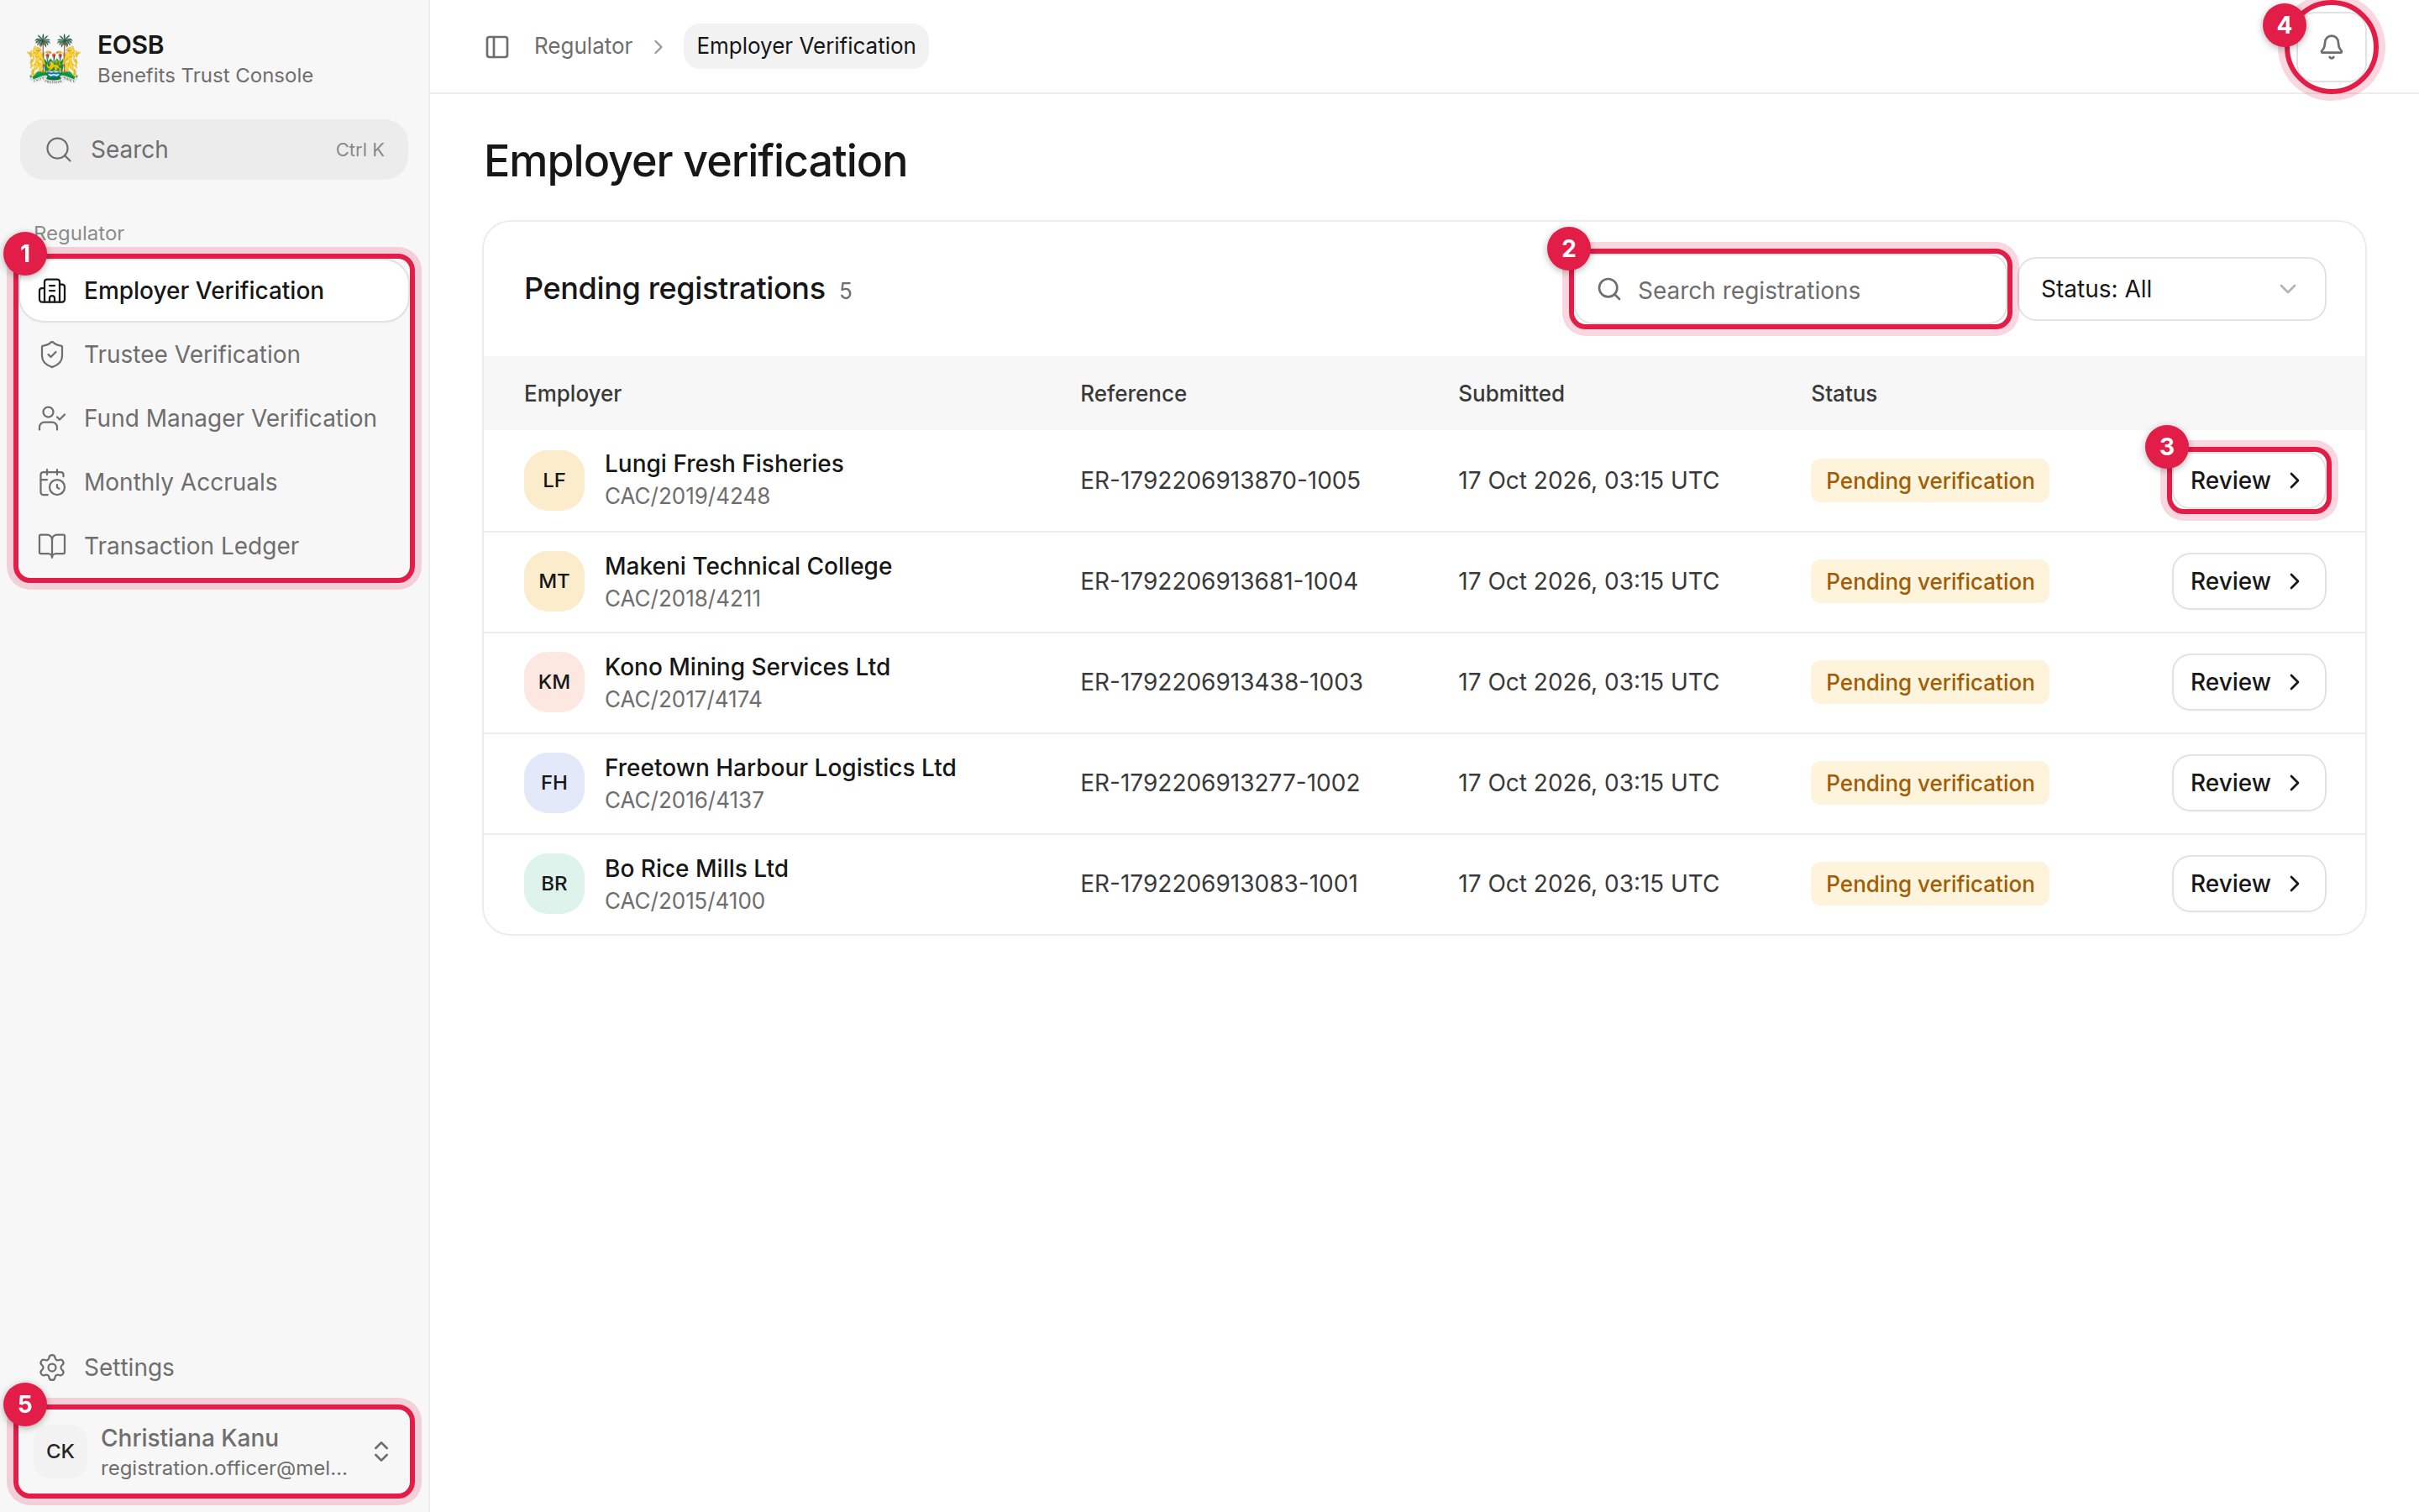Click Pending verification badge for Bo Rice Mills
This screenshot has height=1512, width=2419.
point(1929,884)
